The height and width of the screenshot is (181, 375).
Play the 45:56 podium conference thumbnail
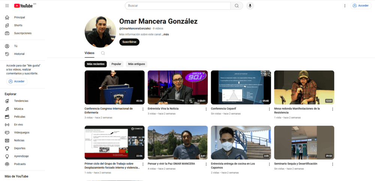click(114, 87)
